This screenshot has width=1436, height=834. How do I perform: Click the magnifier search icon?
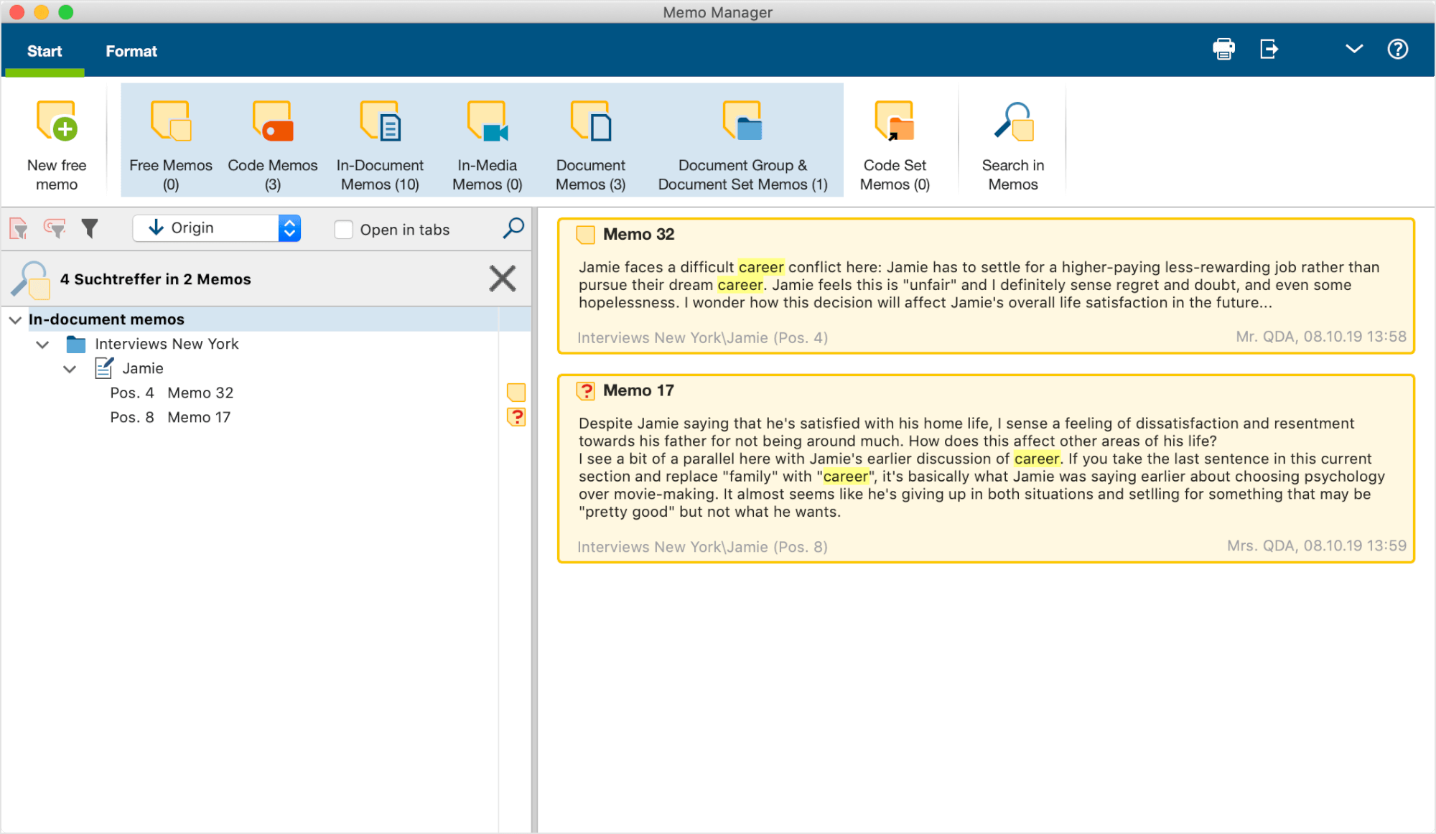pos(513,228)
